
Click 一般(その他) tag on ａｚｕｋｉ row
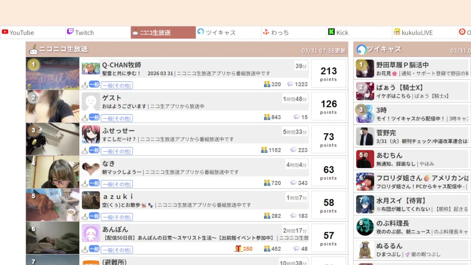tap(117, 217)
